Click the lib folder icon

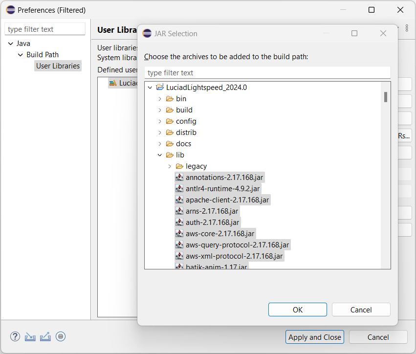(170, 155)
